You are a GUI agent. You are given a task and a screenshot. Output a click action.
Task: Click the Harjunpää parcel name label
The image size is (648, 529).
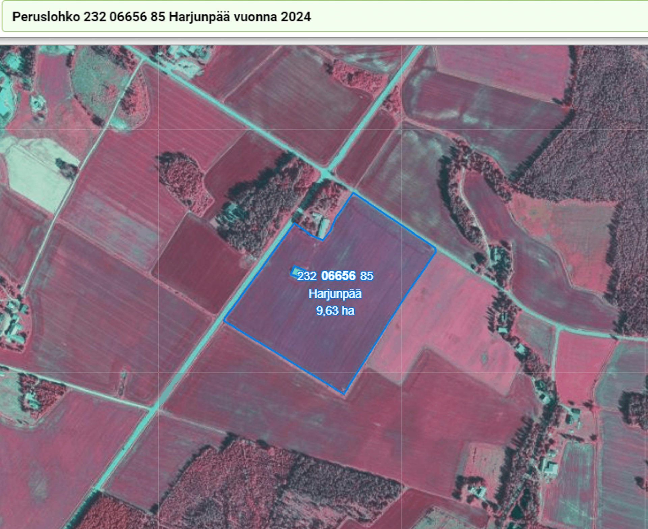pos(335,294)
